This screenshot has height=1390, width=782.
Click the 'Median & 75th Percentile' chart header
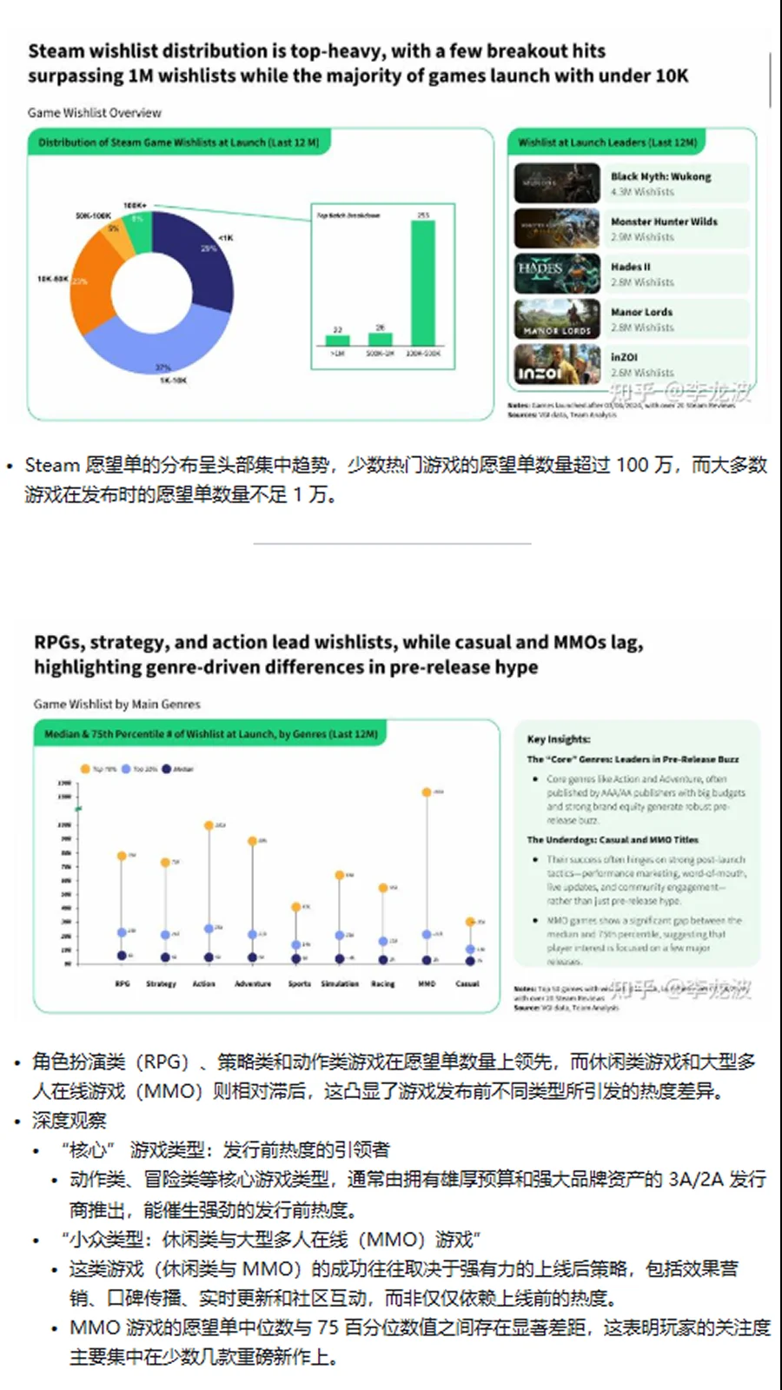click(x=211, y=734)
